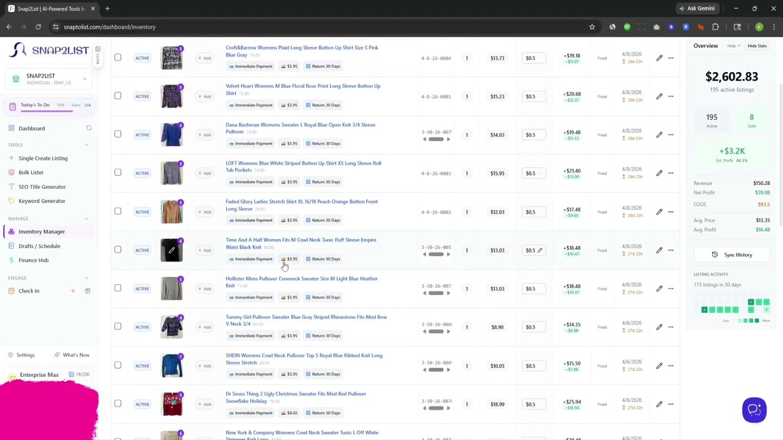The height and width of the screenshot is (440, 783).
Task: Click the Dana Buchman SKU scroll slider bar
Action: pos(436,139)
